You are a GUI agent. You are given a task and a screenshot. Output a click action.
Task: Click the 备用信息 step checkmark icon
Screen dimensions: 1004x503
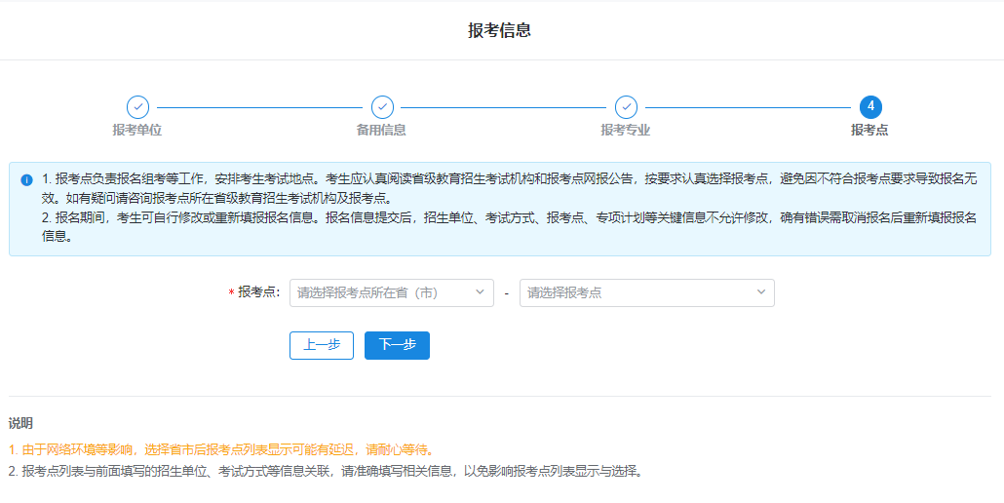382,107
